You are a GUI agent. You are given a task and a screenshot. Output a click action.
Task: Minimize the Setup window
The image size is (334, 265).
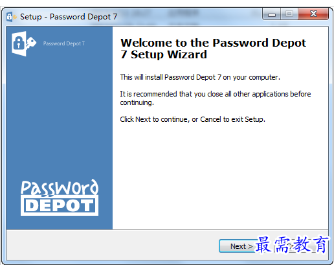[x=271, y=14]
